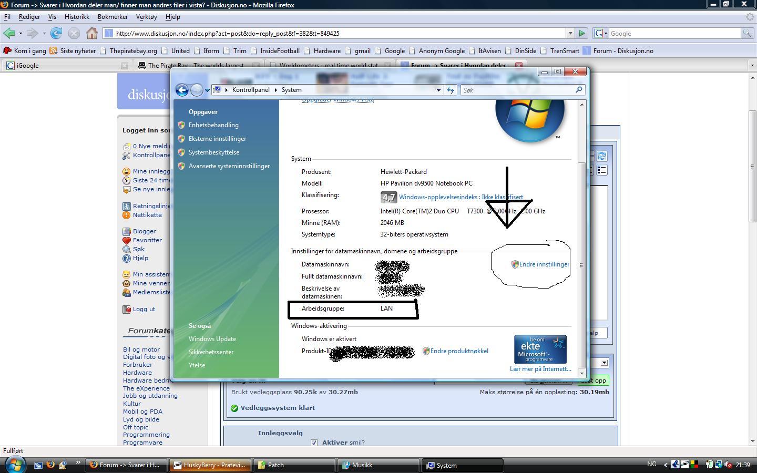This screenshot has height=473, width=757.
Task: Click Show desktop quick launch icon
Action: 38,465
